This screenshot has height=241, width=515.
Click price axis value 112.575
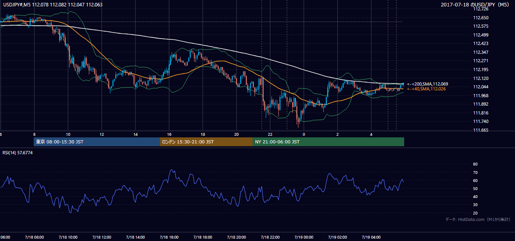pyautogui.click(x=480, y=26)
